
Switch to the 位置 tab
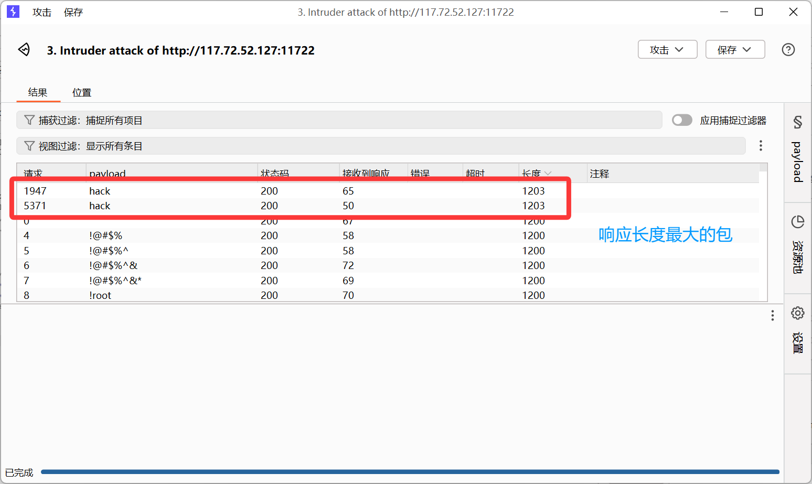coord(82,92)
